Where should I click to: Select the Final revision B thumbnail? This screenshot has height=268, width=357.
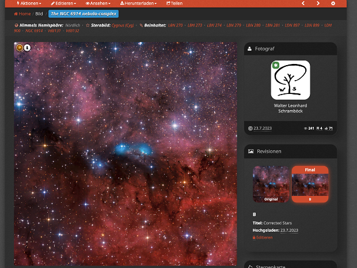coord(310,184)
